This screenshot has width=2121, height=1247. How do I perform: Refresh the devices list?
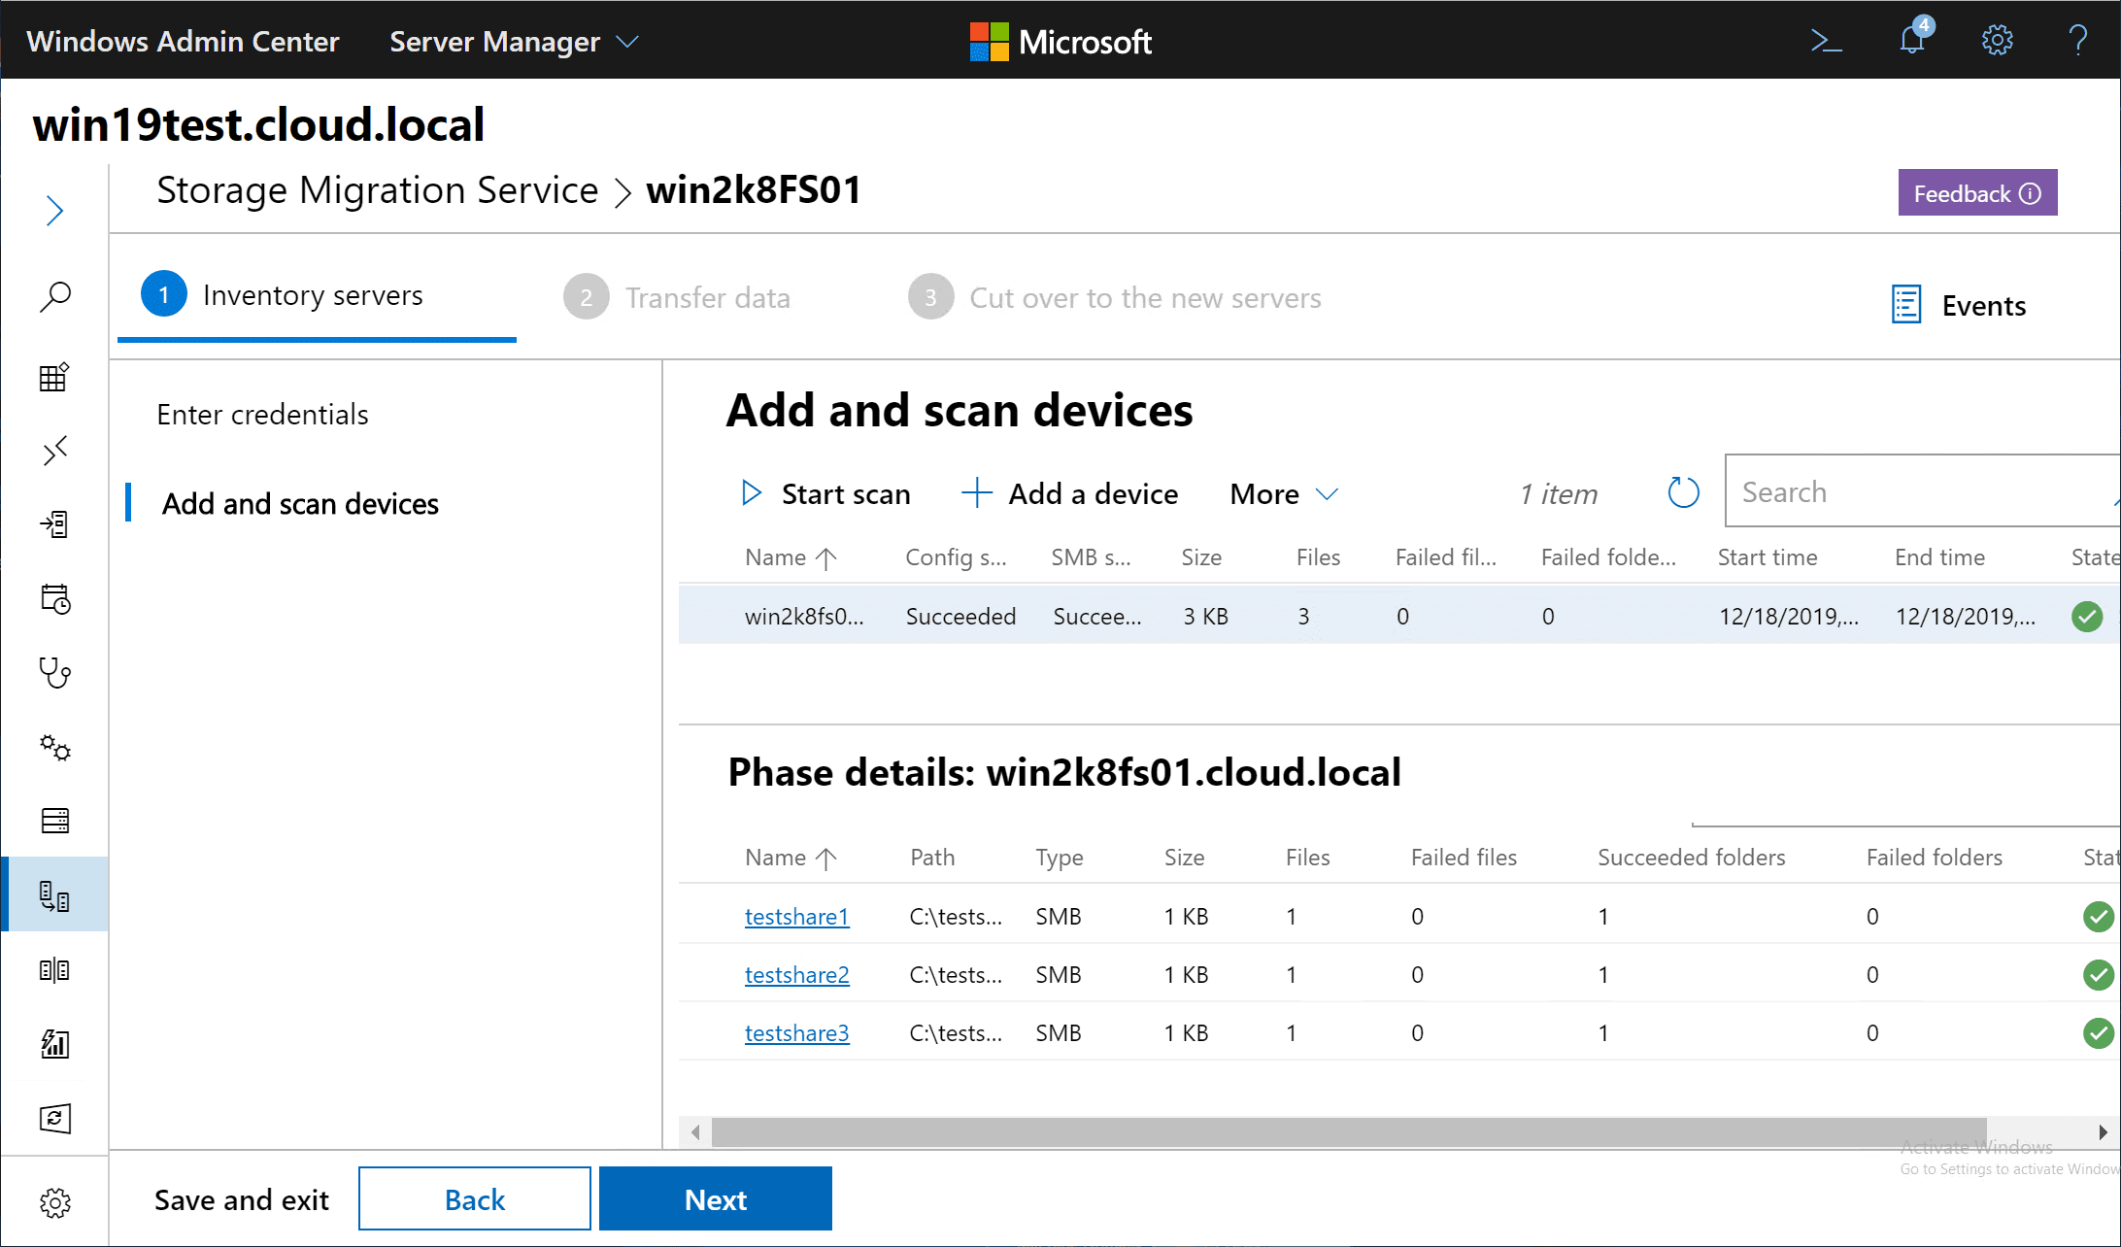coord(1683,493)
